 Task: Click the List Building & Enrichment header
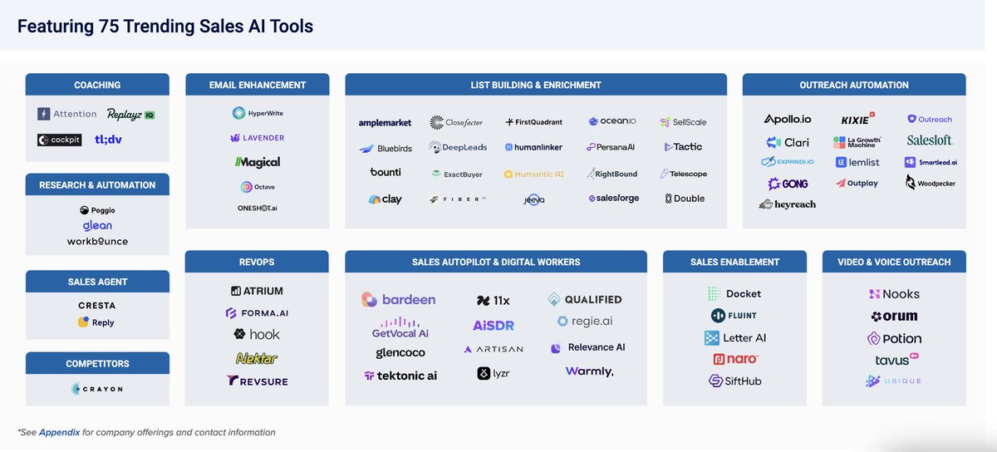pyautogui.click(x=536, y=85)
